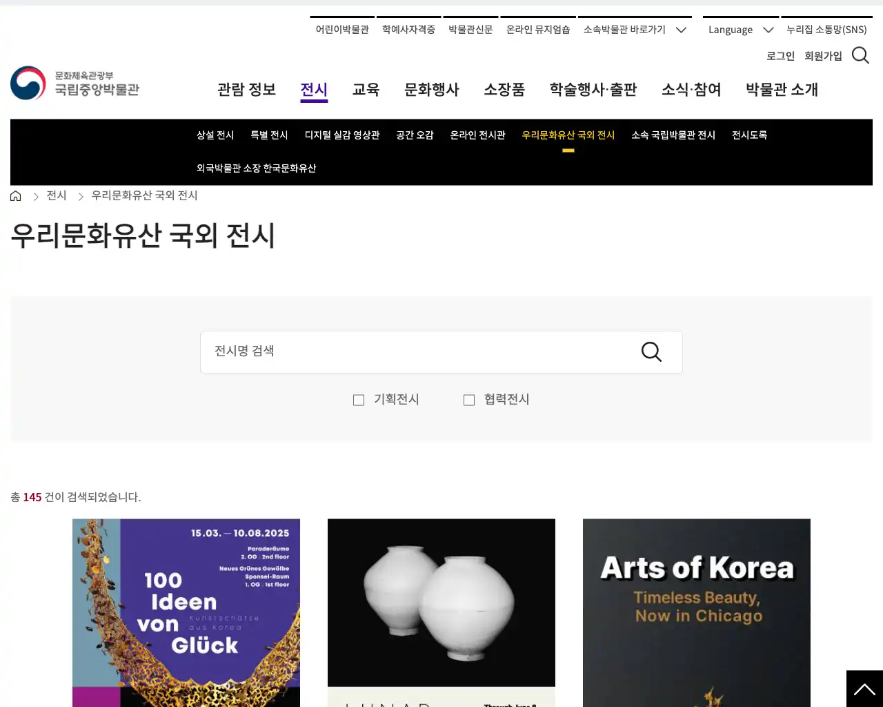This screenshot has height=707, width=883.
Task: Click the 145 result count text
Action: [x=32, y=497]
